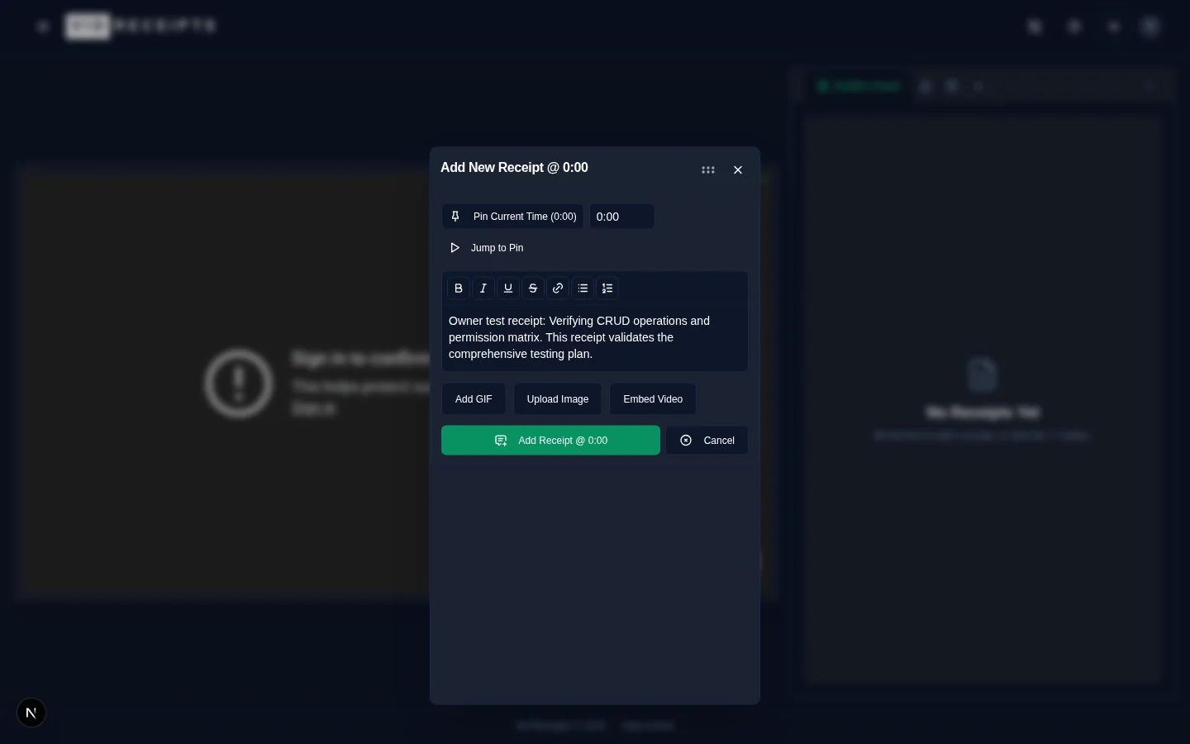Toggle italic formatting

click(x=483, y=288)
